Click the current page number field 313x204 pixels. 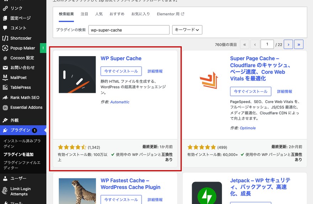267,44
